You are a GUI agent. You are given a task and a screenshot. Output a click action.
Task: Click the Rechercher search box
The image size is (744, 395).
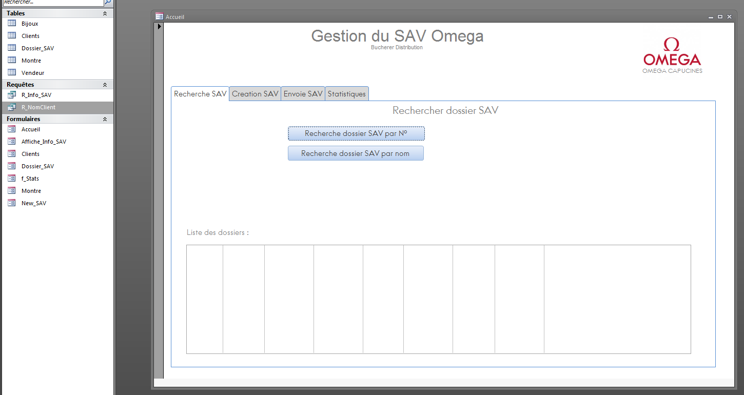[x=53, y=3]
